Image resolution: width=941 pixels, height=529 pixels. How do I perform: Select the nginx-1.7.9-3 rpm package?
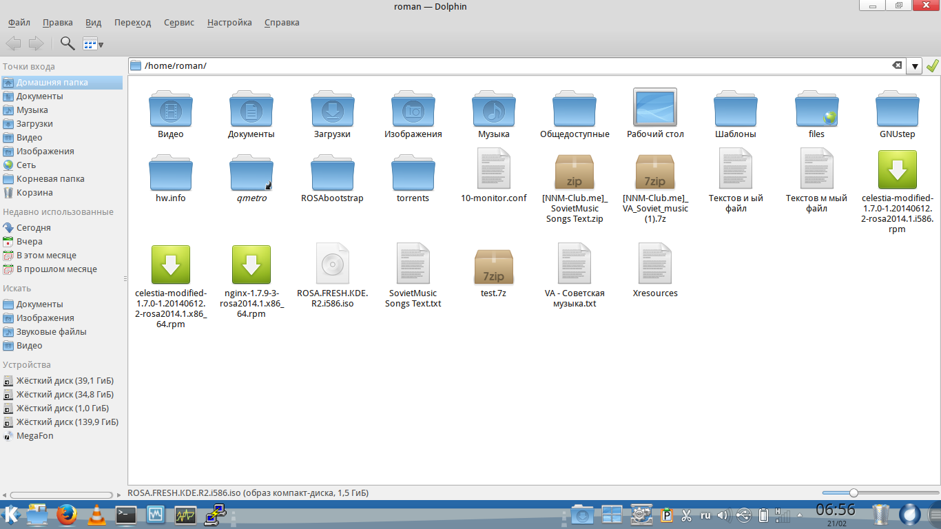(251, 264)
